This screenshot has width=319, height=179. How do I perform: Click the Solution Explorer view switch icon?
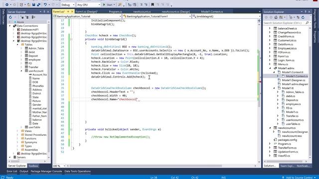pyautogui.click(x=281, y=17)
